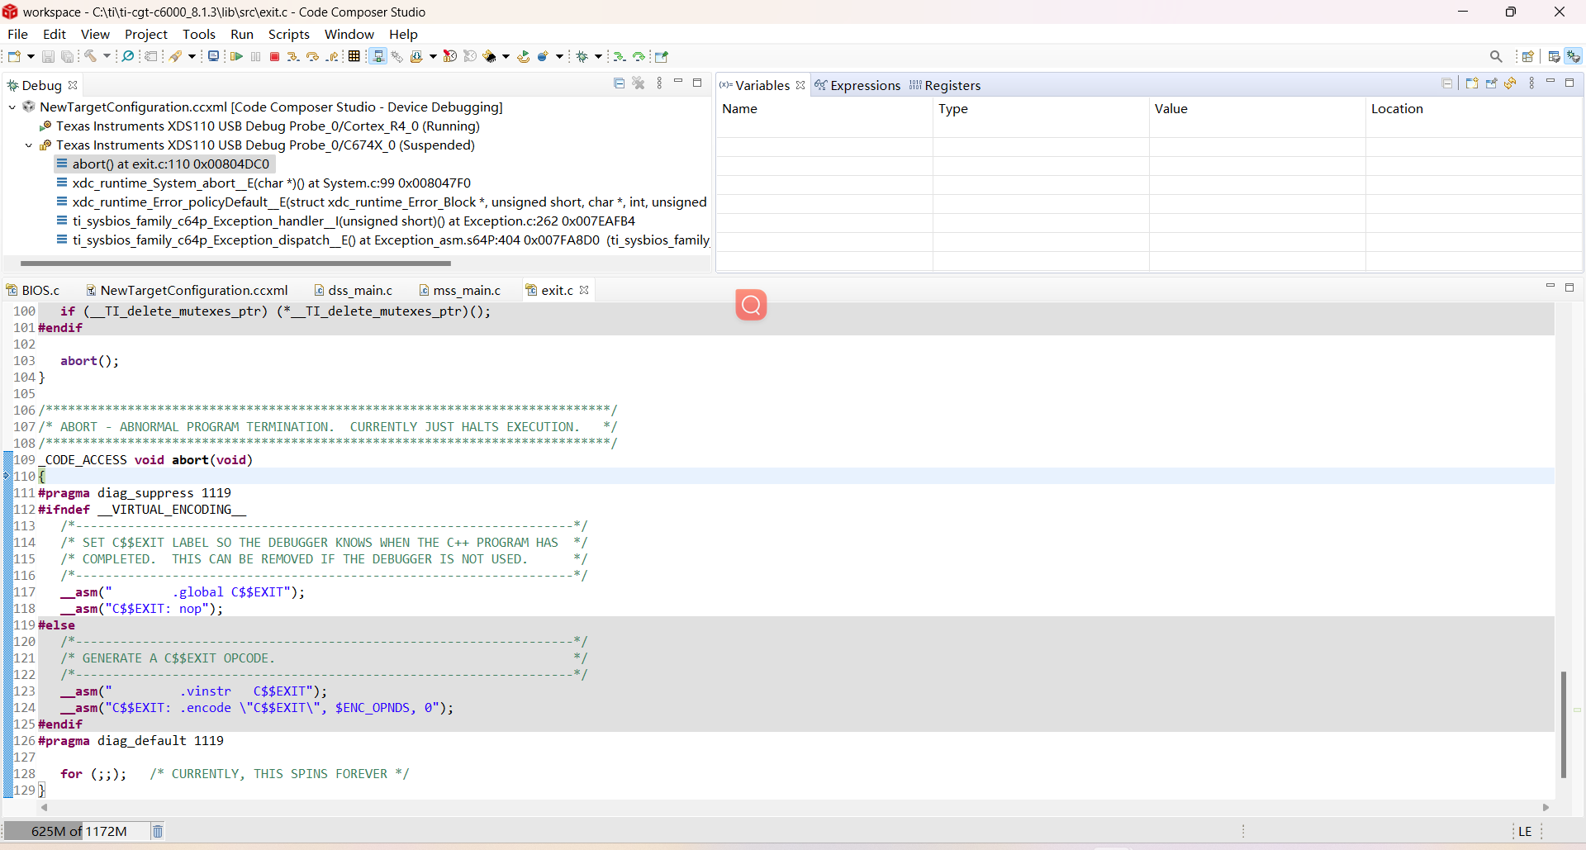Select the Cortex_R4_0 (Running) target

pyautogui.click(x=259, y=126)
